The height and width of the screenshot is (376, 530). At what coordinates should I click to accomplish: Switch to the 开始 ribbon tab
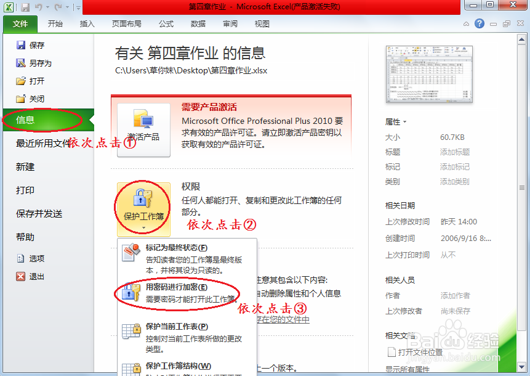pyautogui.click(x=55, y=24)
